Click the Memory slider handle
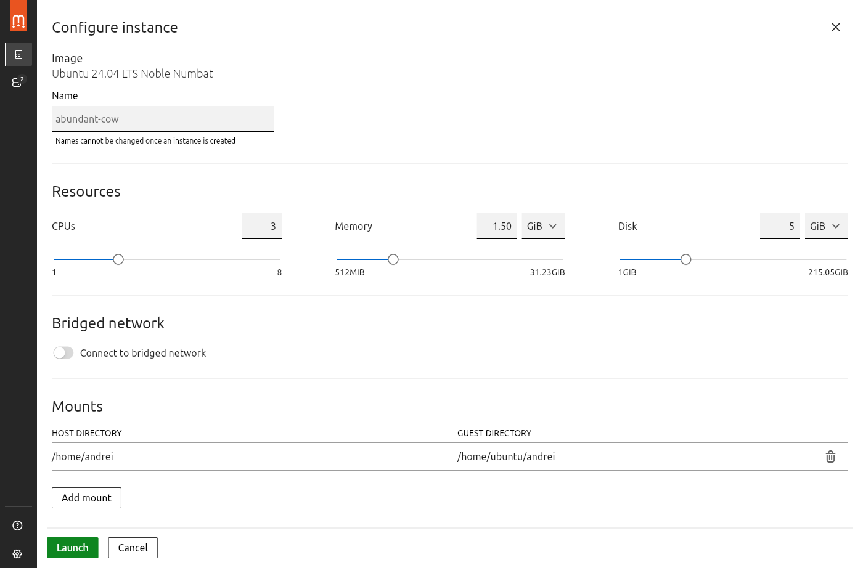 [x=393, y=259]
